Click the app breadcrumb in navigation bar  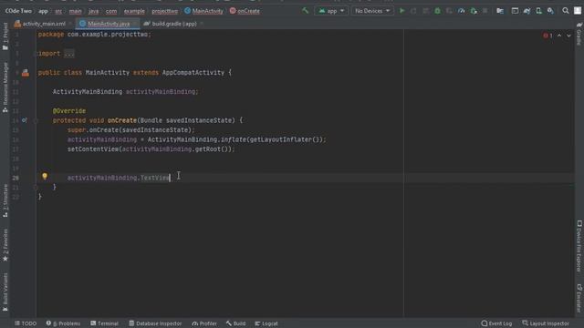pos(43,11)
